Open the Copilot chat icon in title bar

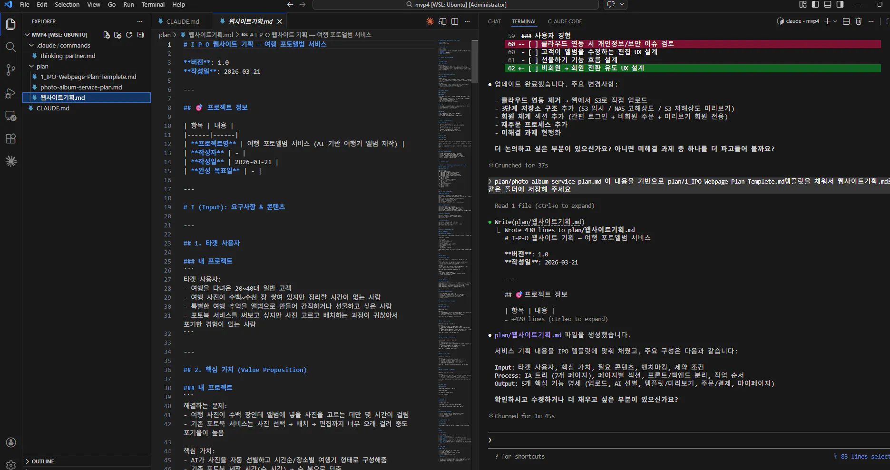(611, 5)
